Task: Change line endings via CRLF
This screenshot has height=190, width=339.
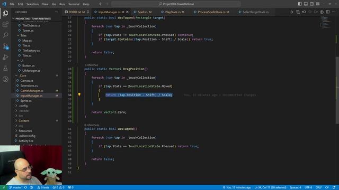Action: [319, 187]
